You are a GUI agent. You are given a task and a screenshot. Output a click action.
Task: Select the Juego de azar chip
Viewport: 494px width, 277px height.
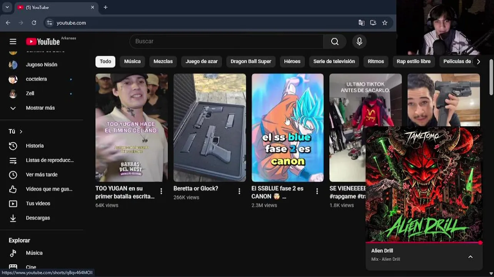click(202, 62)
